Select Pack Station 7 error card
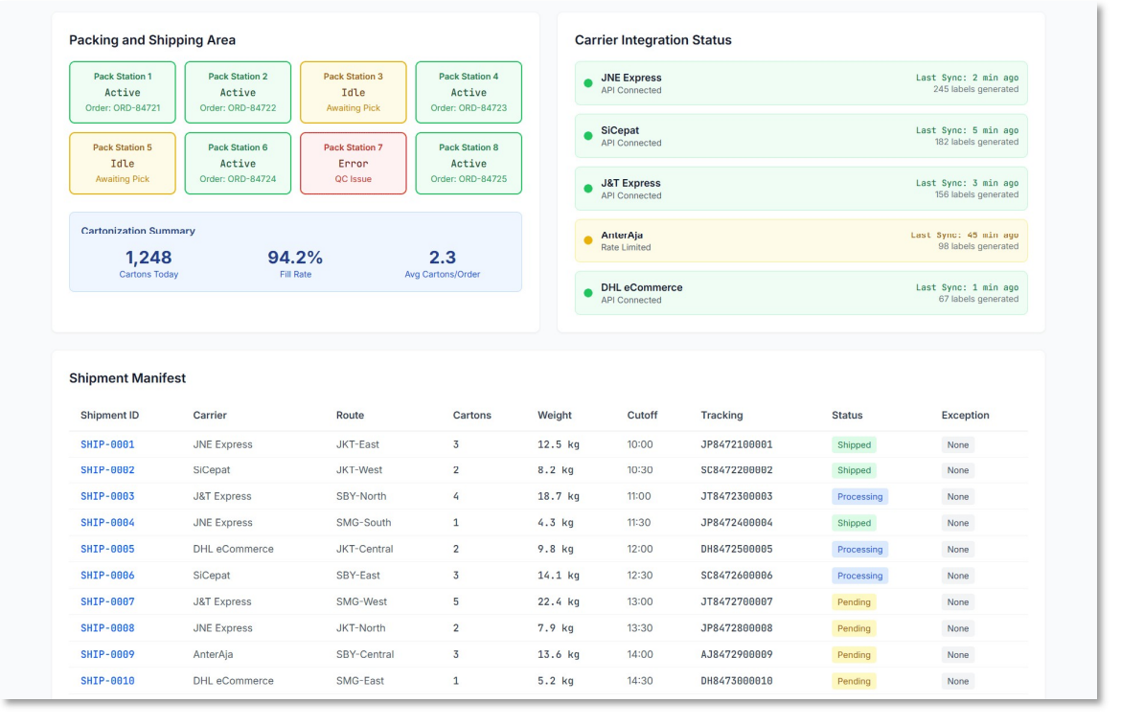This screenshot has height=725, width=1121. [x=353, y=163]
